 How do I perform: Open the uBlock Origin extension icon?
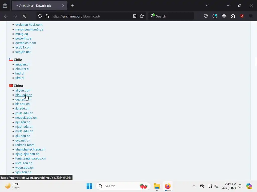(x=242, y=16)
